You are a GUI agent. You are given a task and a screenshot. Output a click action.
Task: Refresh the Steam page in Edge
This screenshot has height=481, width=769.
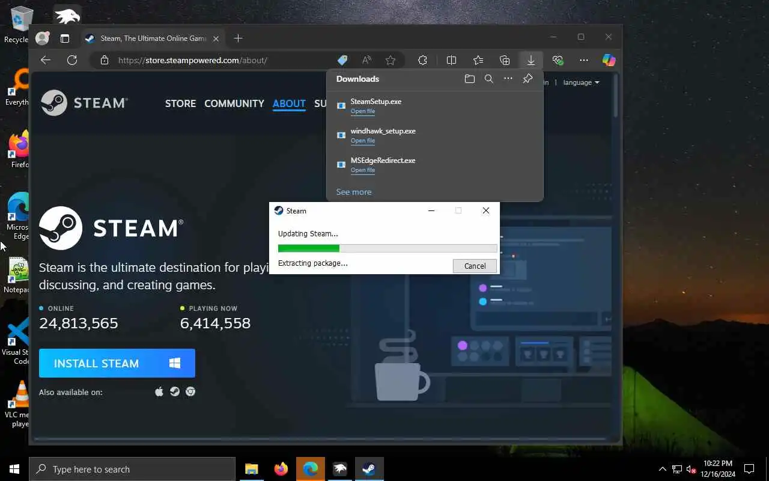72,60
